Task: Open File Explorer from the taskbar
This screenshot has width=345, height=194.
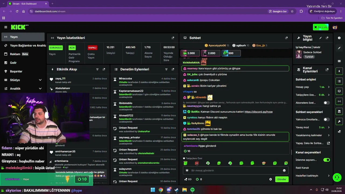Action: click(x=185, y=190)
